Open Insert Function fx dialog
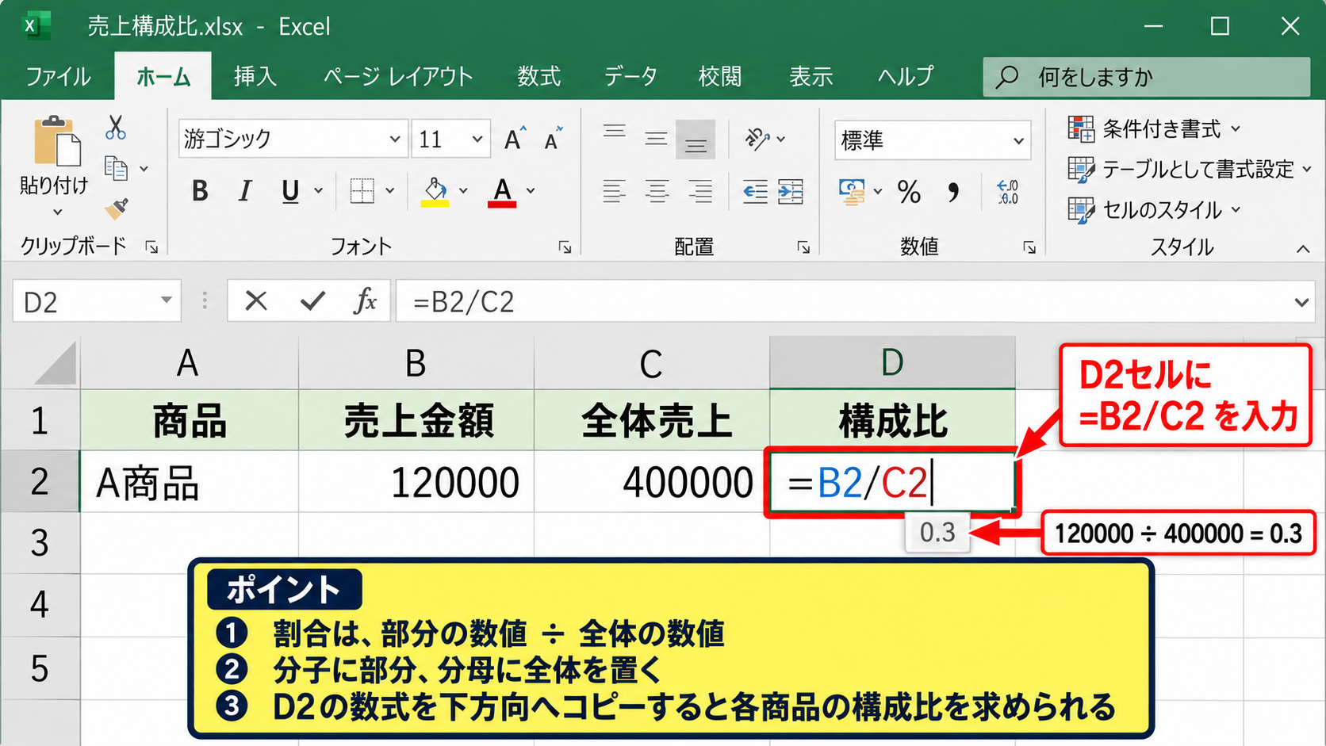Viewport: 1326px width, 746px height. (365, 300)
